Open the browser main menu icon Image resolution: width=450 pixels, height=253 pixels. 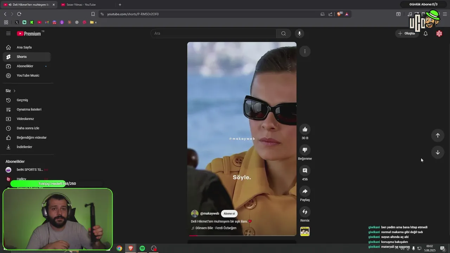pyautogui.click(x=445, y=14)
